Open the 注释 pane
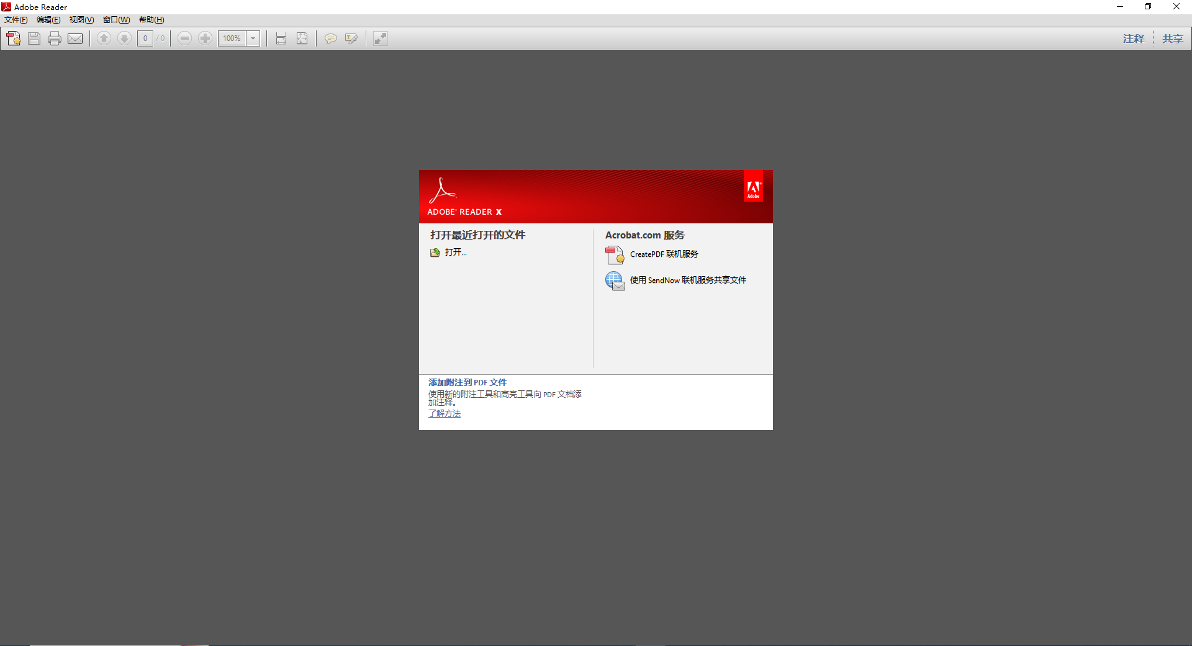The width and height of the screenshot is (1192, 646). (x=1133, y=38)
